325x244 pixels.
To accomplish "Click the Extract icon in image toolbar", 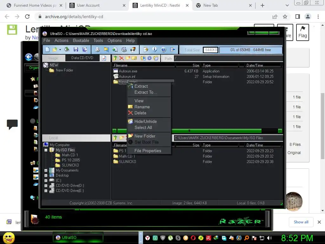I will tap(143, 58).
